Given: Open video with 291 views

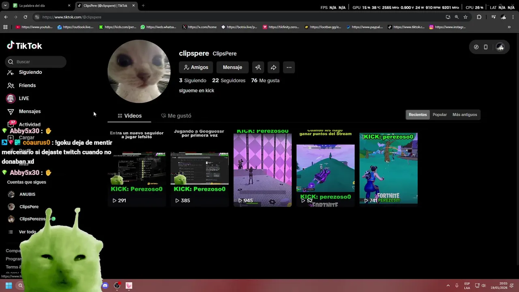Looking at the screenshot, I should tap(137, 168).
